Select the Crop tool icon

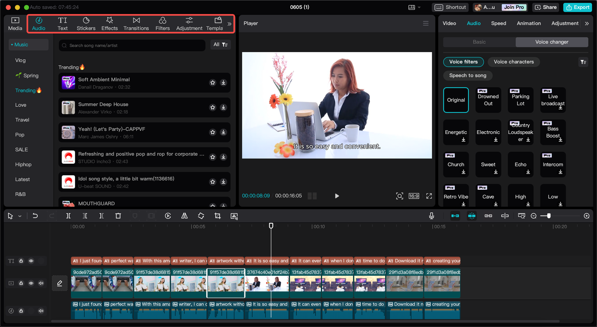[217, 216]
